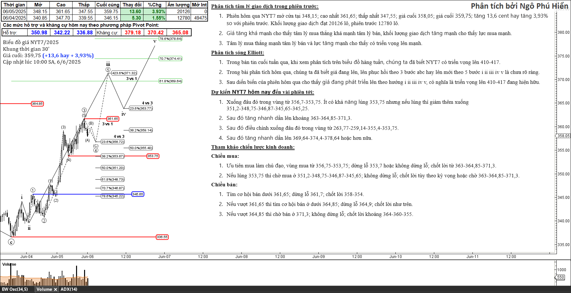This screenshot has height=293, width=571.
Task: Click the 61.8%(369.64) Fibonacci level label
Action: 170,81
